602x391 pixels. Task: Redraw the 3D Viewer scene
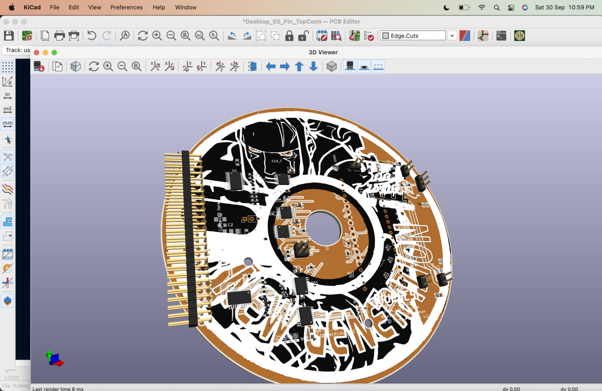pyautogui.click(x=94, y=66)
